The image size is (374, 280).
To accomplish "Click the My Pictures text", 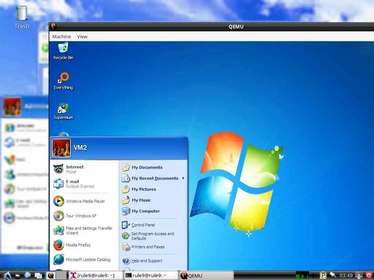I will (144, 189).
